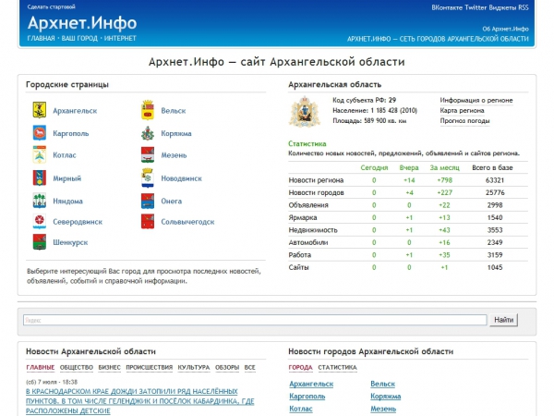The width and height of the screenshot is (554, 416).
Task: Click the Найти search button
Action: [x=503, y=320]
